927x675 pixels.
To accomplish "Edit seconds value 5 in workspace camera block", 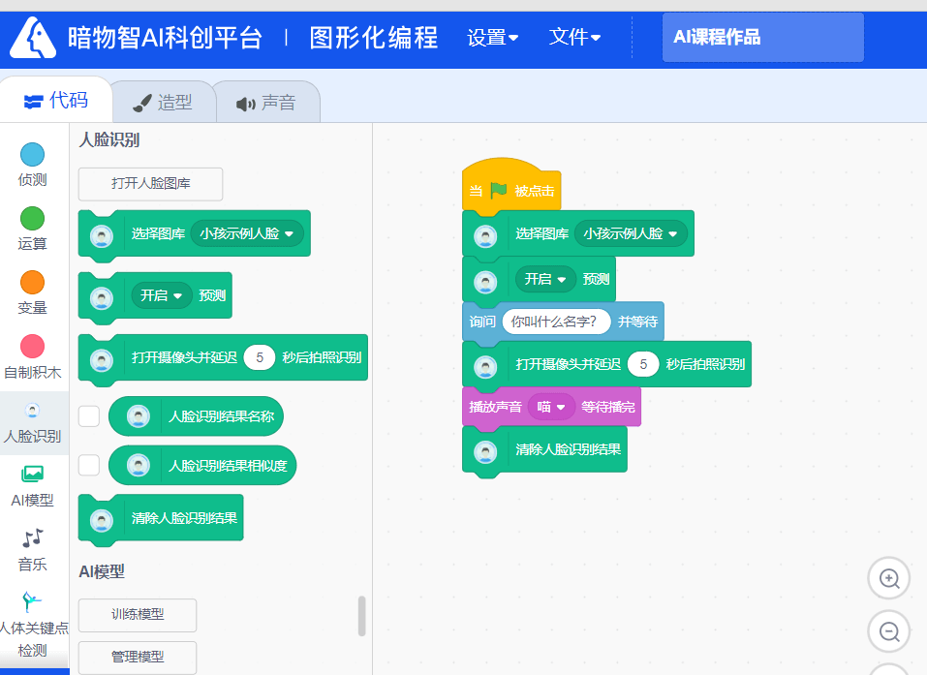I will tap(643, 364).
